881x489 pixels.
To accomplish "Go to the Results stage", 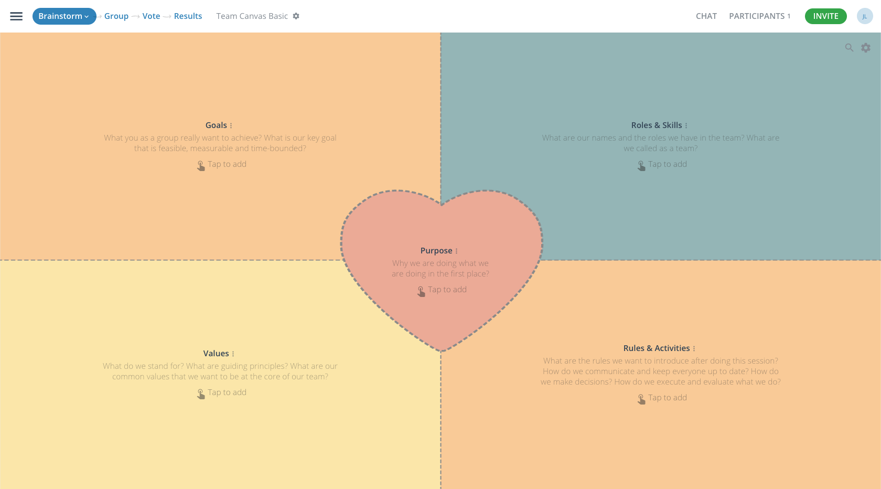I will (188, 16).
